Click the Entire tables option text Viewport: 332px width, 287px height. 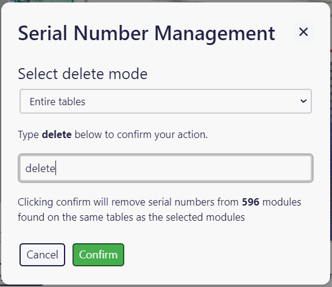[x=57, y=102]
